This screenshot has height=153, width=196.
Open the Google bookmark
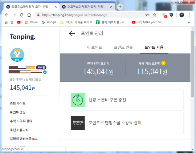[49, 22]
